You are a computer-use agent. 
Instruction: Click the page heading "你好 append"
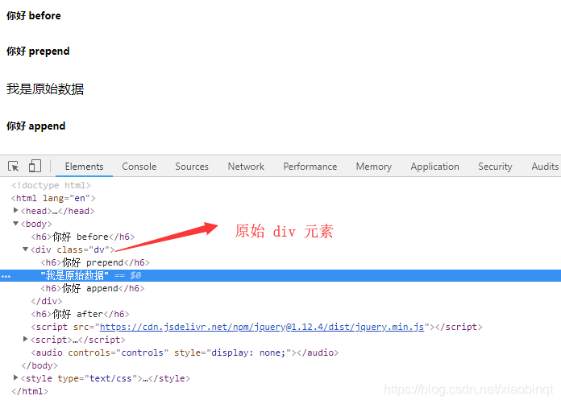pos(35,126)
